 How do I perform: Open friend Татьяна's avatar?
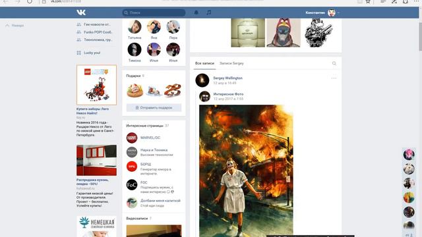pyautogui.click(x=135, y=26)
